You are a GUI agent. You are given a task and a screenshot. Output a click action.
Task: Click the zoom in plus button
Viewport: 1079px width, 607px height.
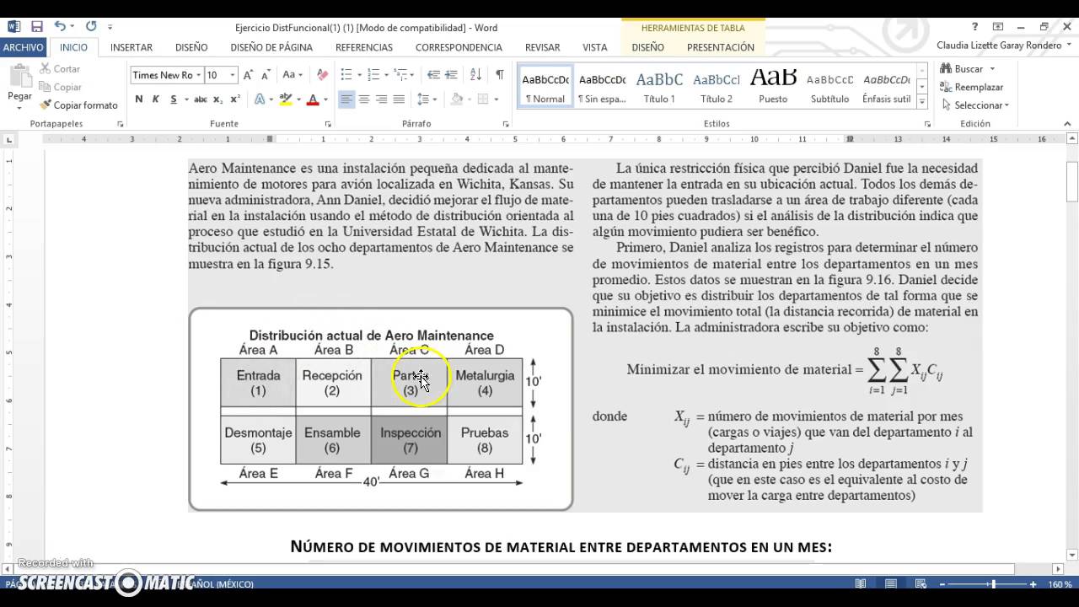pyautogui.click(x=1033, y=583)
